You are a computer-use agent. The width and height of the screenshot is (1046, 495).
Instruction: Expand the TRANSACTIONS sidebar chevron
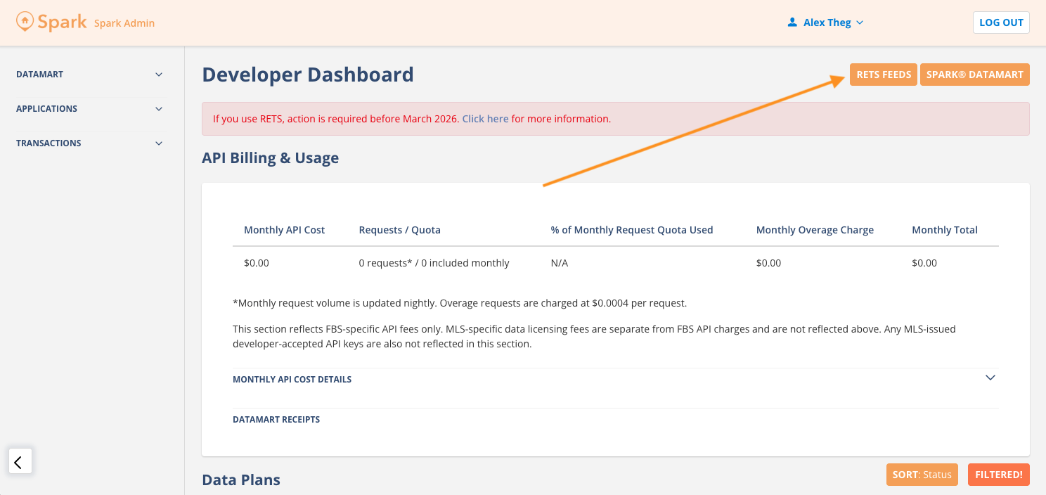pos(159,143)
